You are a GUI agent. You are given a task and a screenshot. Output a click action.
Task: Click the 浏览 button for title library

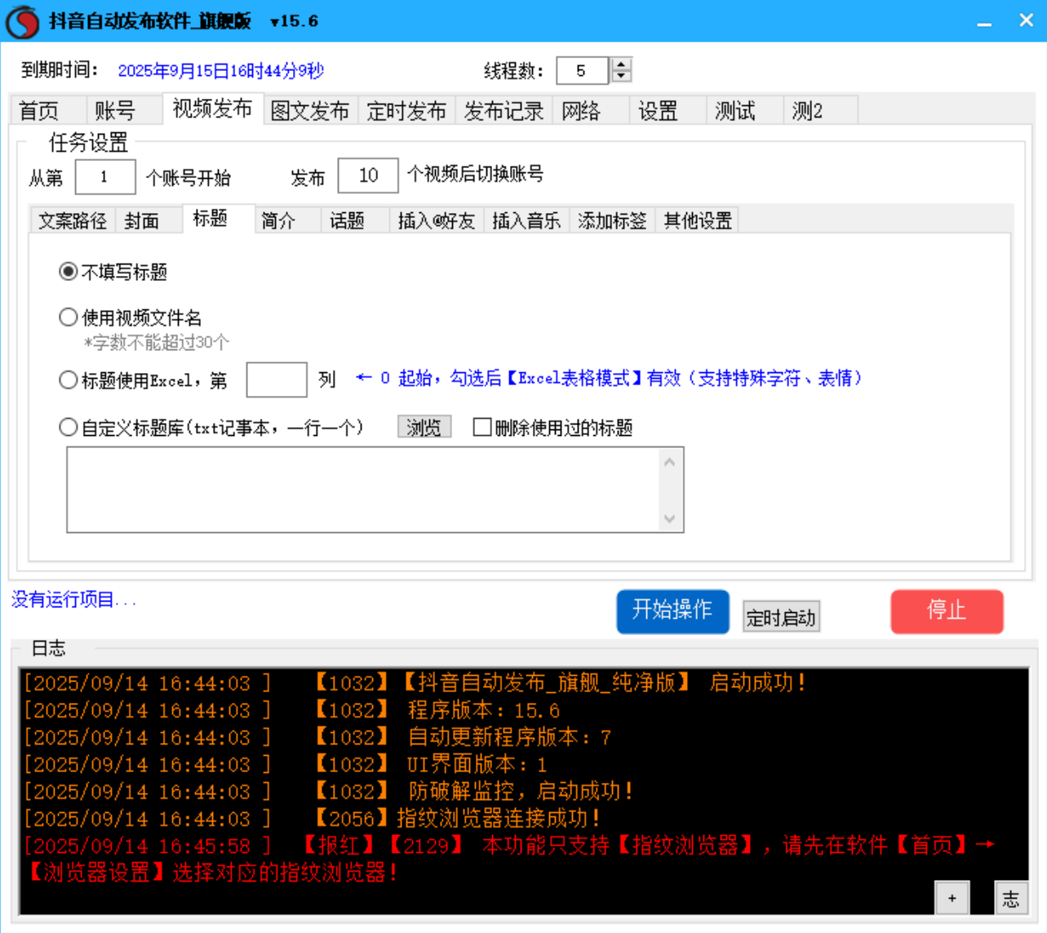(x=424, y=427)
